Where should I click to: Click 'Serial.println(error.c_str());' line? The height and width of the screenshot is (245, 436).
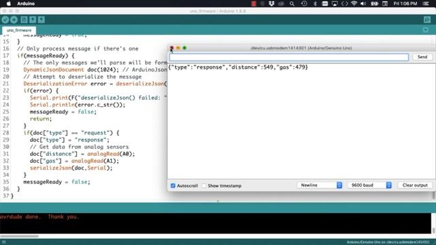point(78,105)
